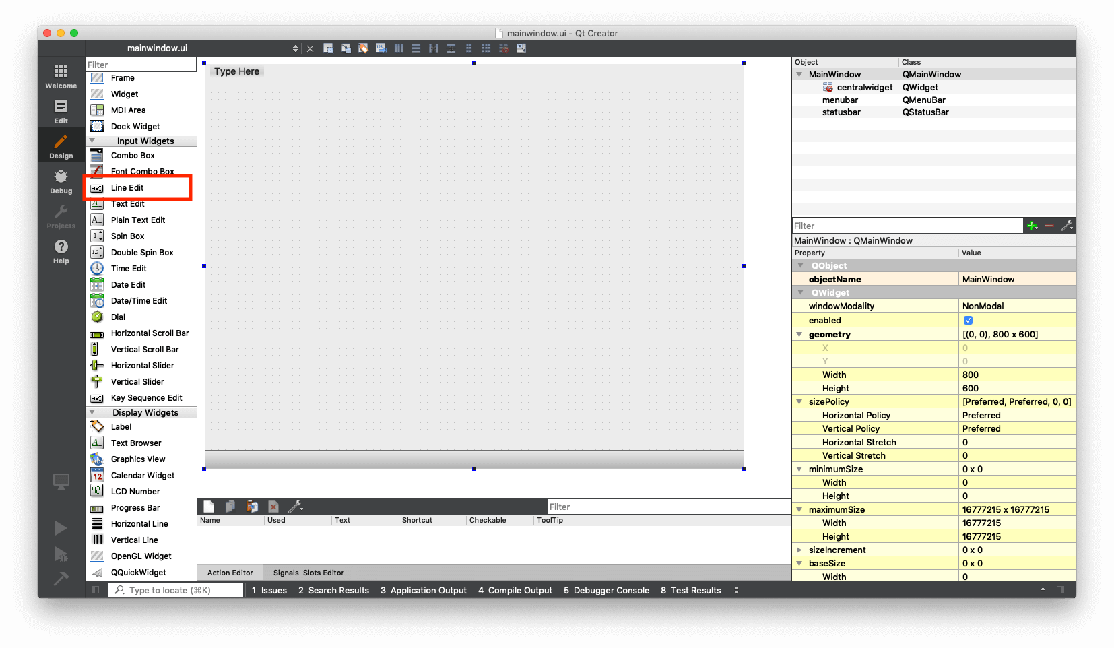Click the objectName value MainWindow
1114x648 pixels.
tap(1017, 279)
